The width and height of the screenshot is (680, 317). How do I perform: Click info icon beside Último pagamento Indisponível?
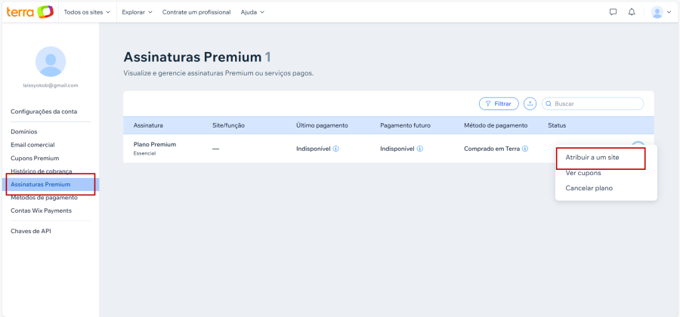pos(336,149)
